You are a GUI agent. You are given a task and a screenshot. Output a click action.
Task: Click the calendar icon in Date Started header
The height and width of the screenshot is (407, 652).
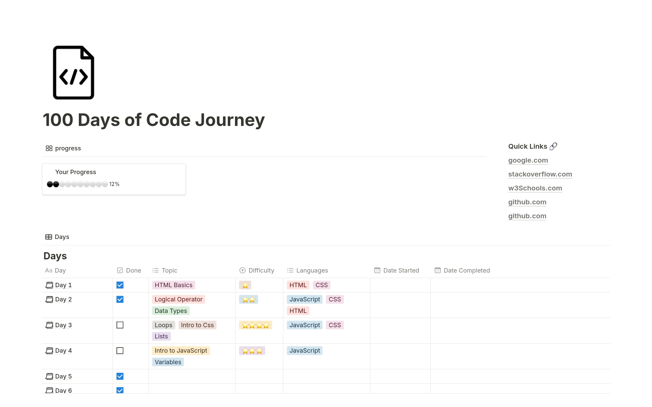click(x=377, y=271)
